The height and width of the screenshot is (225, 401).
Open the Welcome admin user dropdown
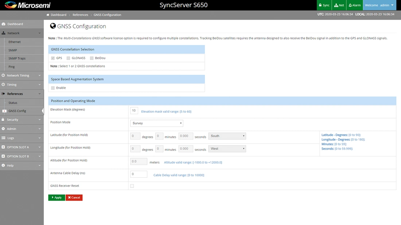point(379,5)
